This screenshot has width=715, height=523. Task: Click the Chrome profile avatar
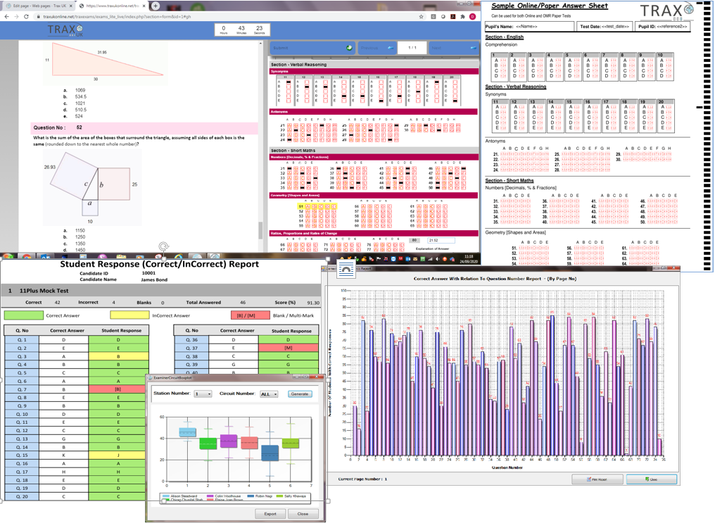pyautogui.click(x=473, y=16)
